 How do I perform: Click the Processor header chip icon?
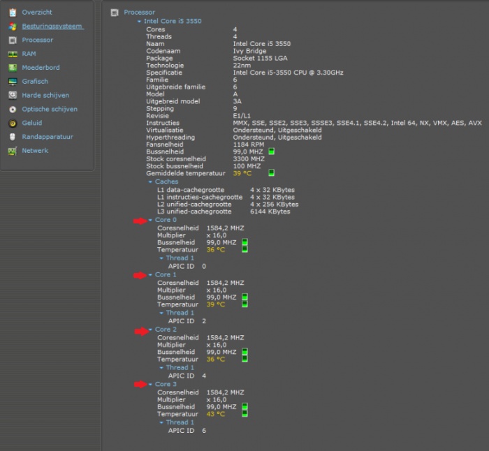point(115,13)
